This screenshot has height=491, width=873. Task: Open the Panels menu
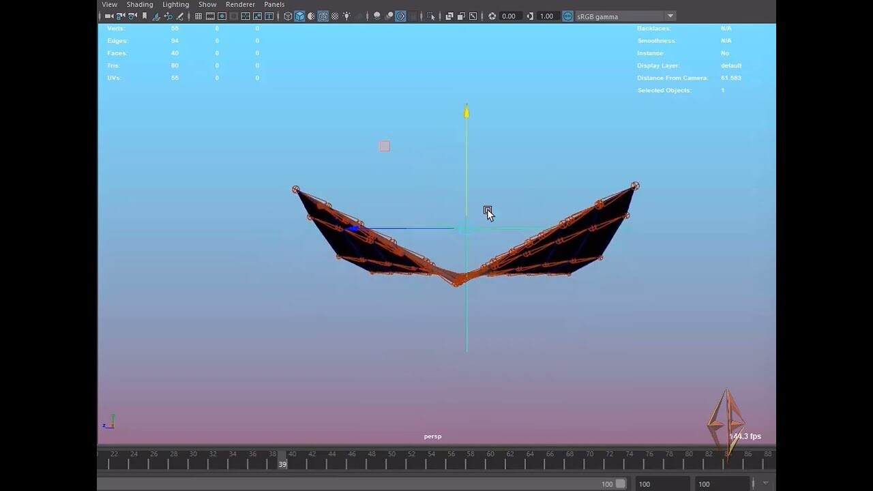pos(273,4)
